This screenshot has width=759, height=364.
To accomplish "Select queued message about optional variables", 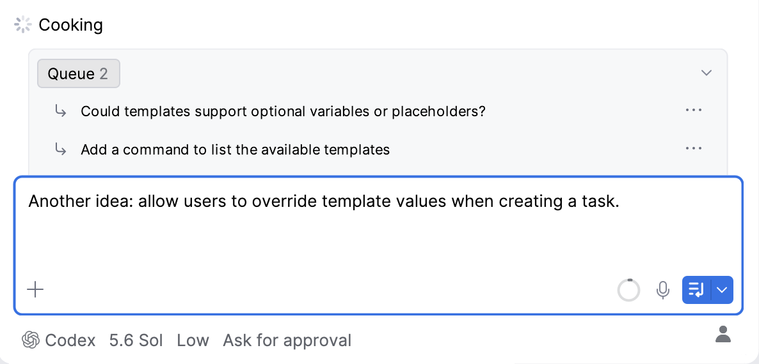I will [x=283, y=112].
